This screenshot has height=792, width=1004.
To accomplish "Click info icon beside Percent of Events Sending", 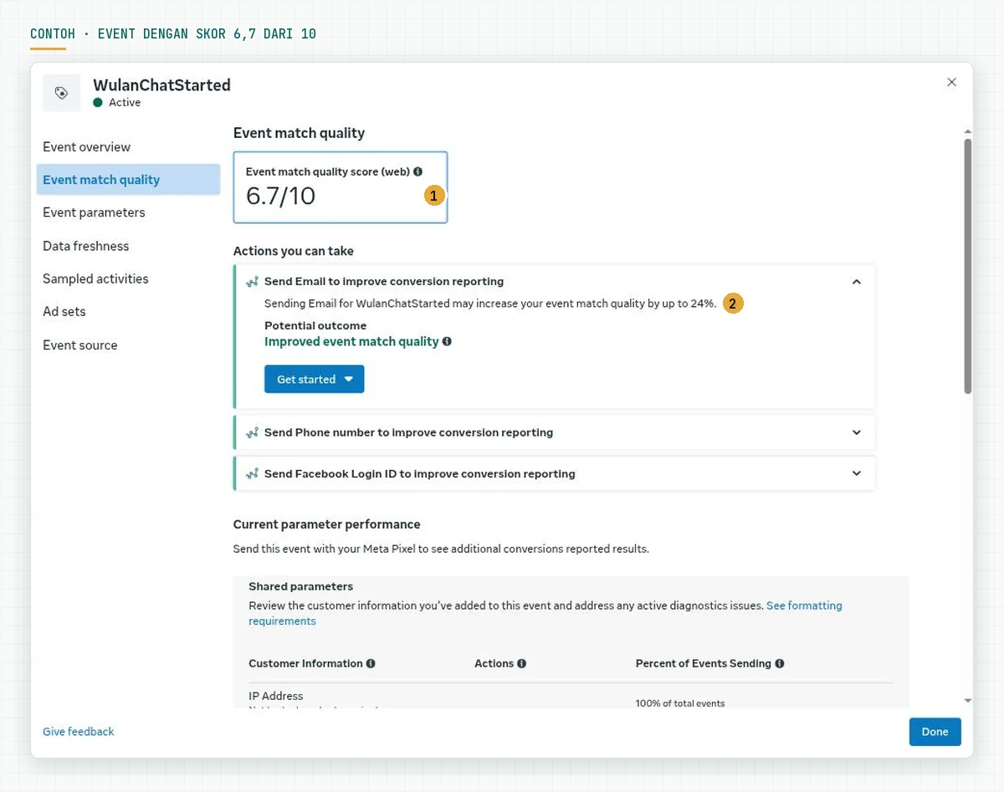I will coord(779,663).
